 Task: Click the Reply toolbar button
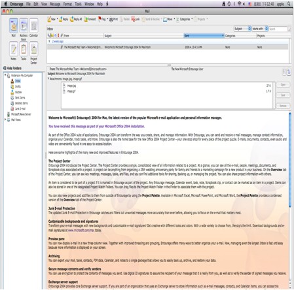pos(64,19)
